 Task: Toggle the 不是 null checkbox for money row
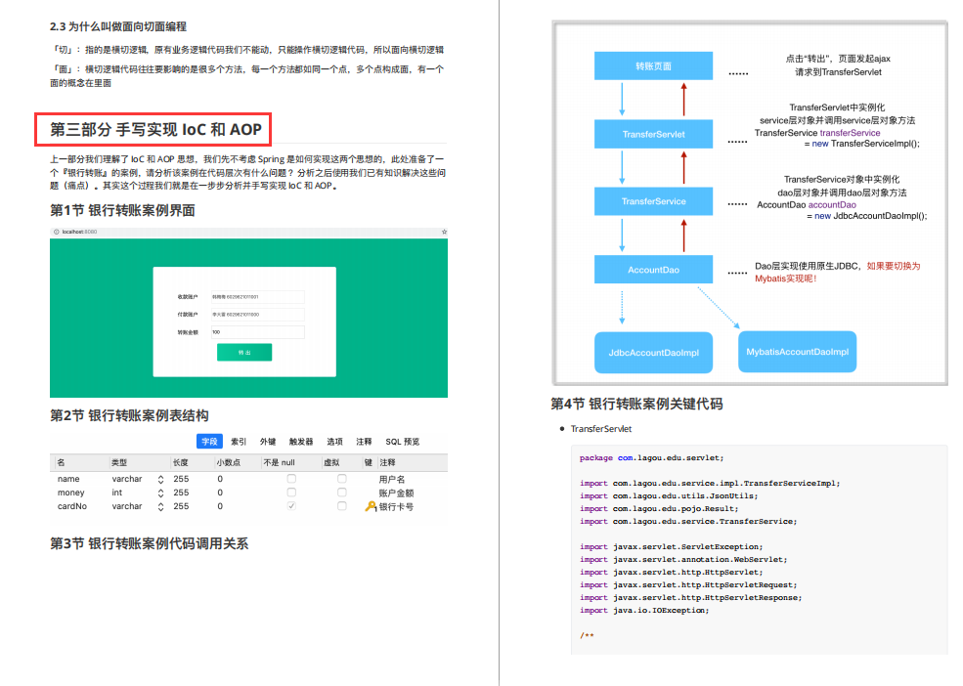click(291, 492)
